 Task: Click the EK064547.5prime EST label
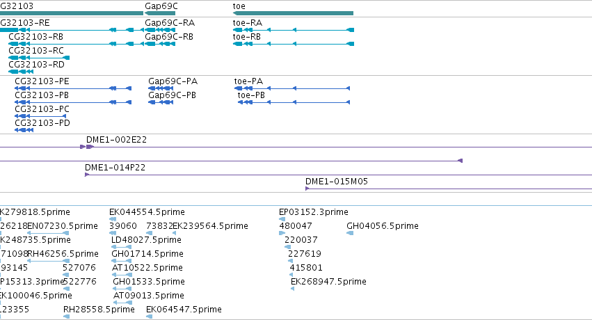[184, 310]
